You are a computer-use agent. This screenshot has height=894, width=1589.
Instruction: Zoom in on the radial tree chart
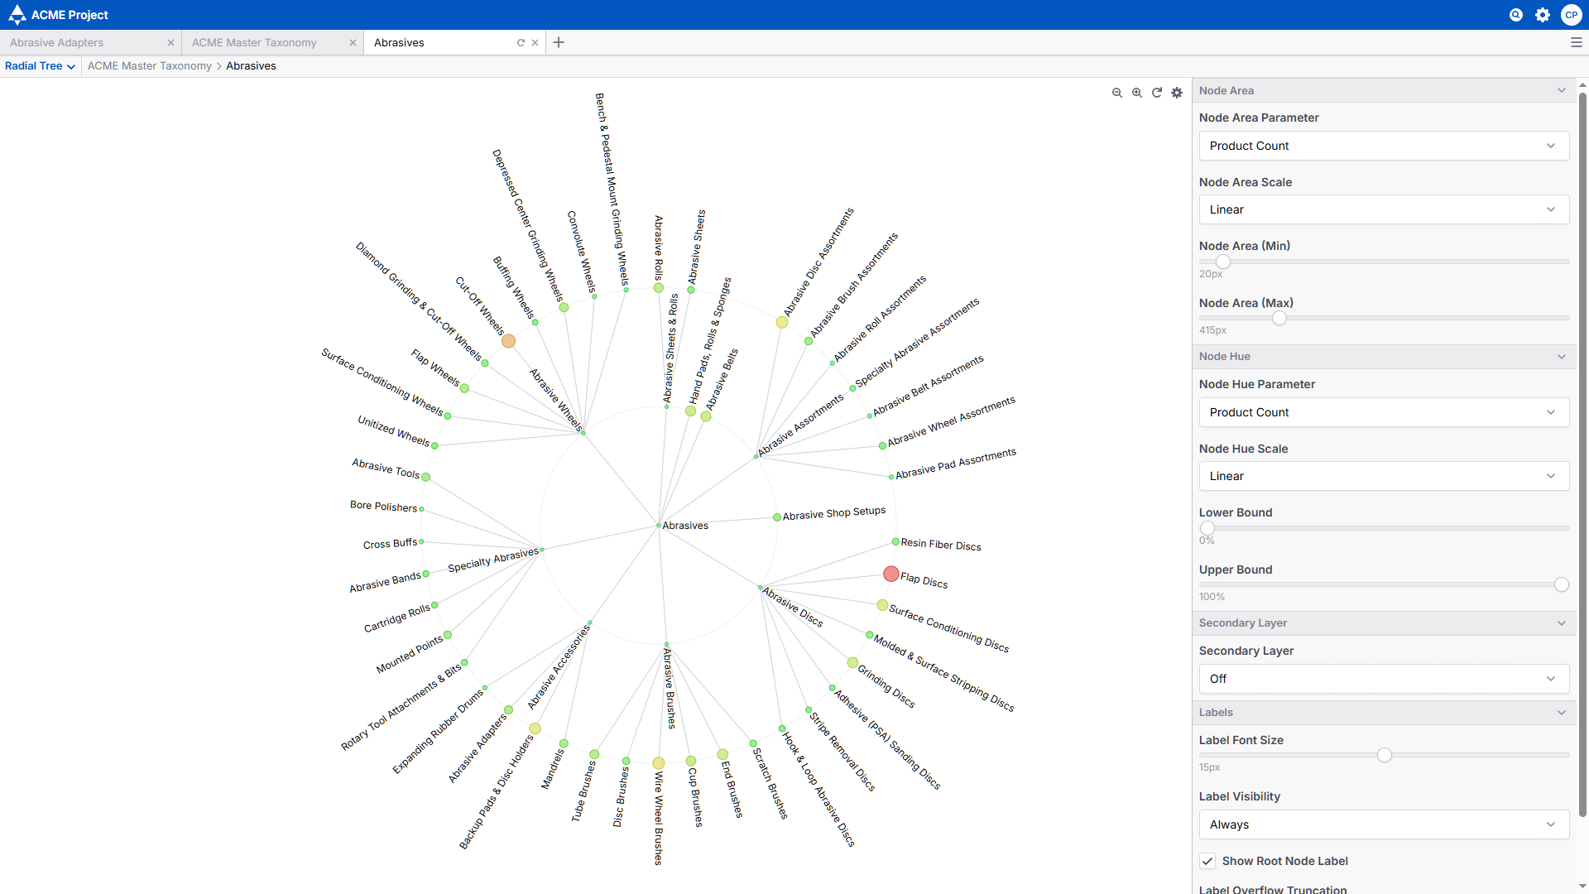(x=1137, y=93)
